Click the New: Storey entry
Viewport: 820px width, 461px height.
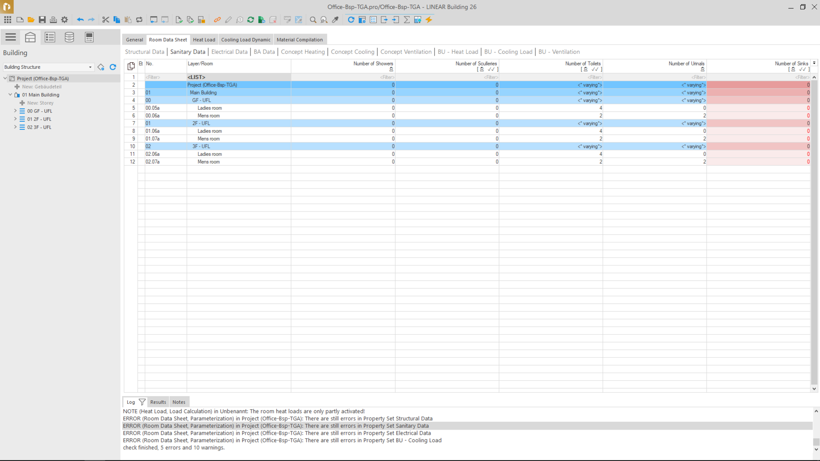40,103
